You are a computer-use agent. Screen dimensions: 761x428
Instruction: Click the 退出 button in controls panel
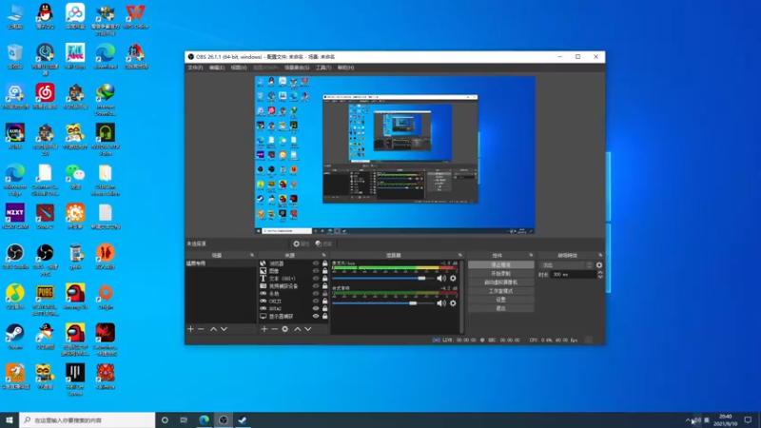(x=501, y=308)
